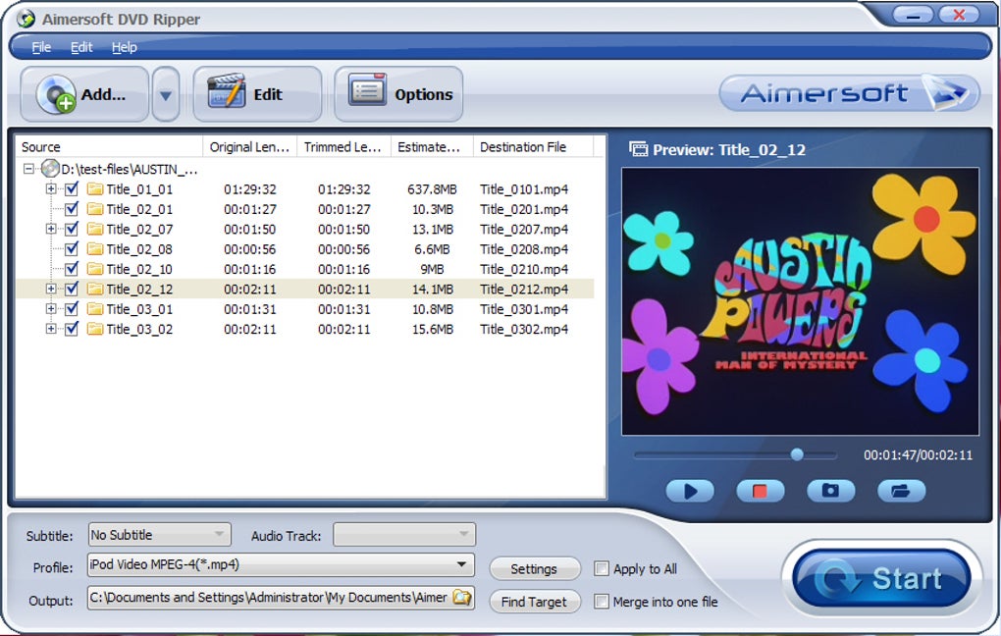Viewport: 1001px width, 636px height.
Task: Select the Title_0101.mp4 destination cell
Action: (x=524, y=189)
